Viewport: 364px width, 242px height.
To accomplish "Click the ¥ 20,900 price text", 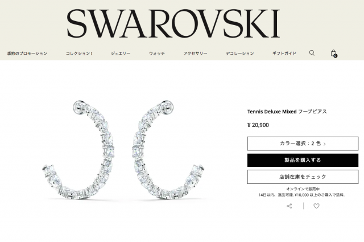I will click(258, 125).
